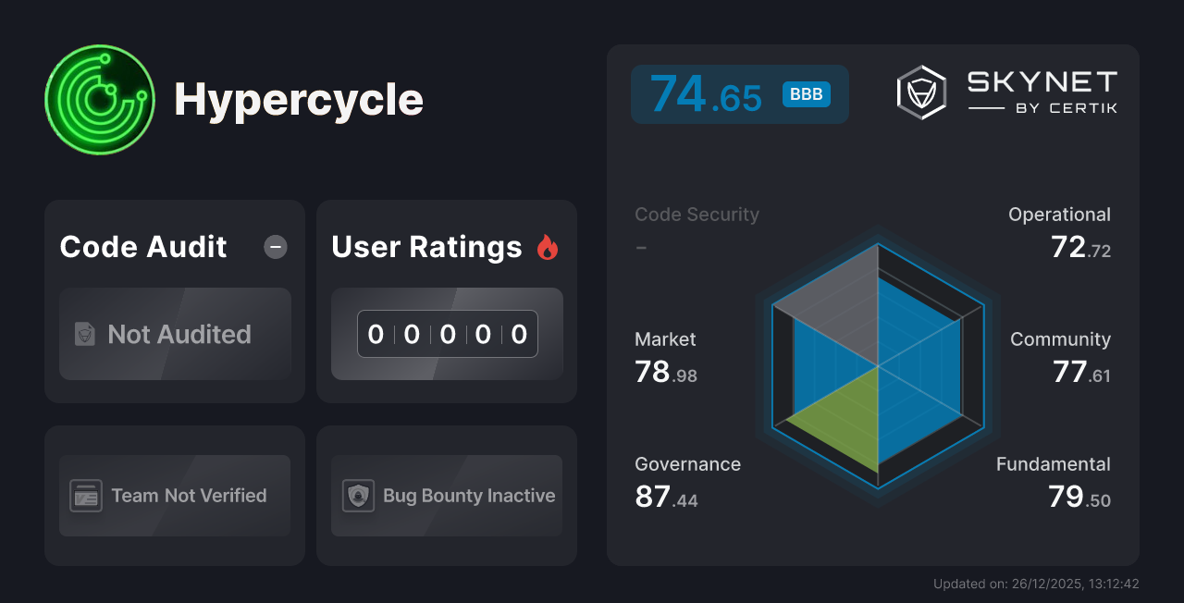Click the Hypercycle radar logo icon
Screen dimensions: 1184x603
(100, 99)
